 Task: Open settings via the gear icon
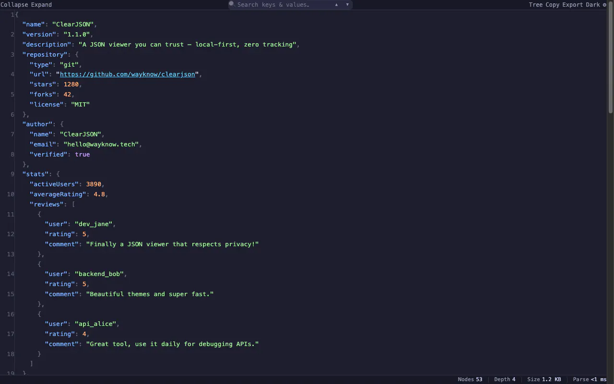[x=604, y=5]
